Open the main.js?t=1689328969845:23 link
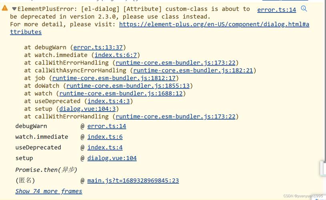This screenshot has width=326, height=200. (133, 180)
